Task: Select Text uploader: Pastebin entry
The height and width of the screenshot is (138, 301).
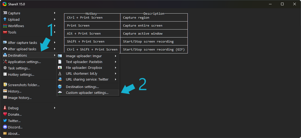Action: 88,62
